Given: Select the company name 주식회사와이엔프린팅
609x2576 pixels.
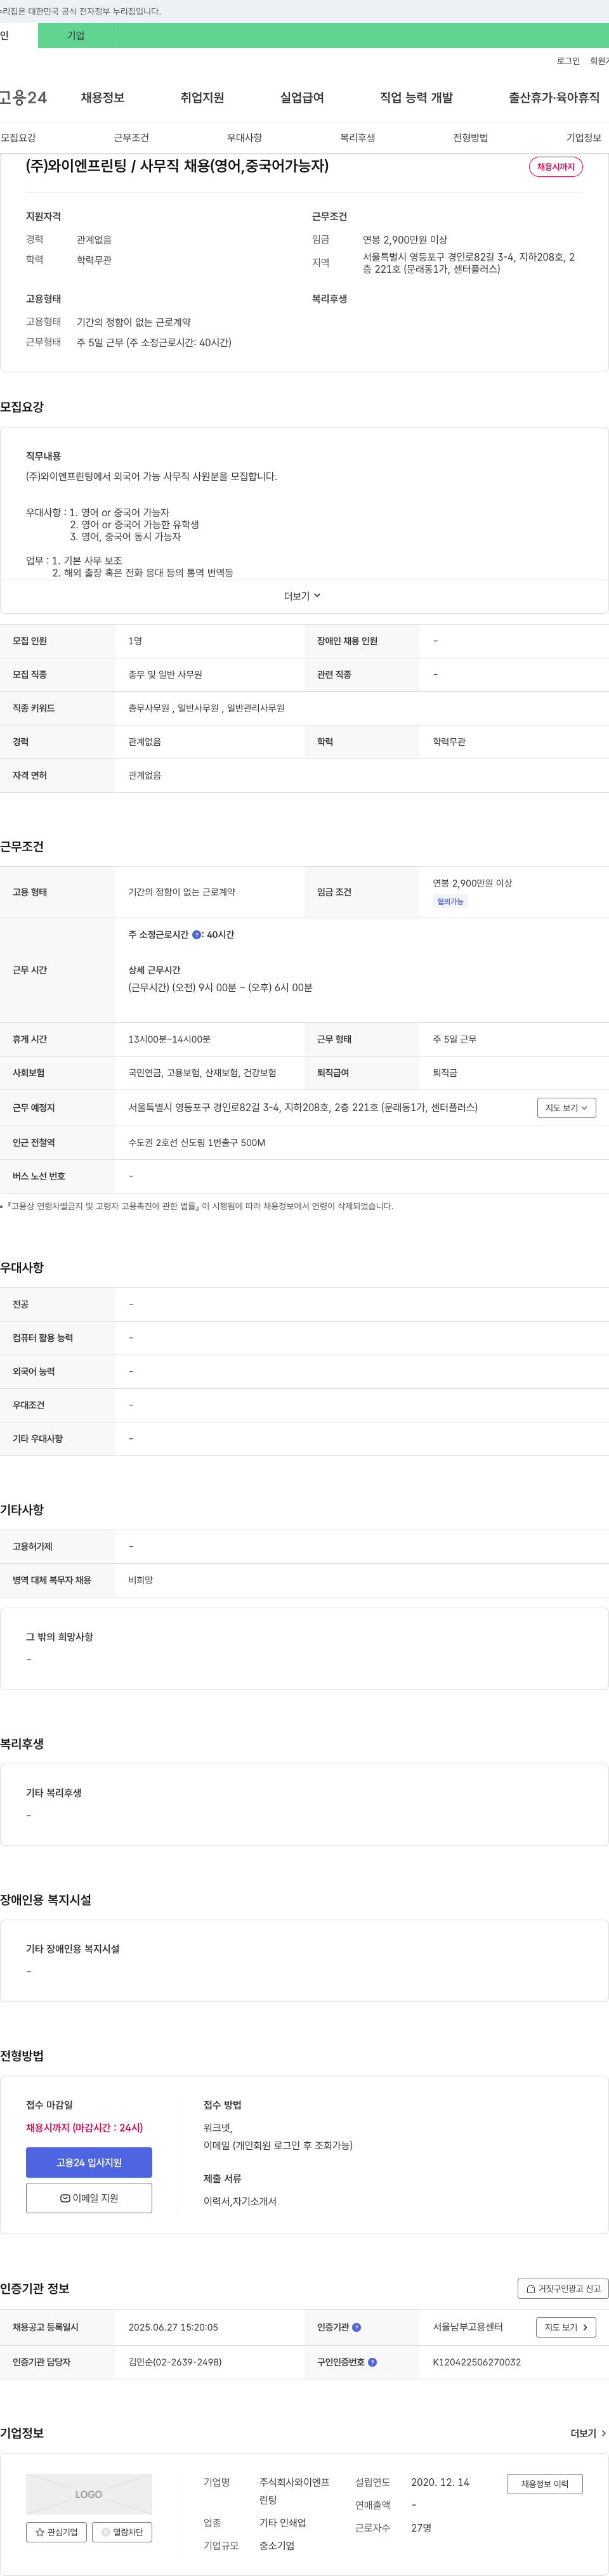Looking at the screenshot, I should click(294, 2492).
